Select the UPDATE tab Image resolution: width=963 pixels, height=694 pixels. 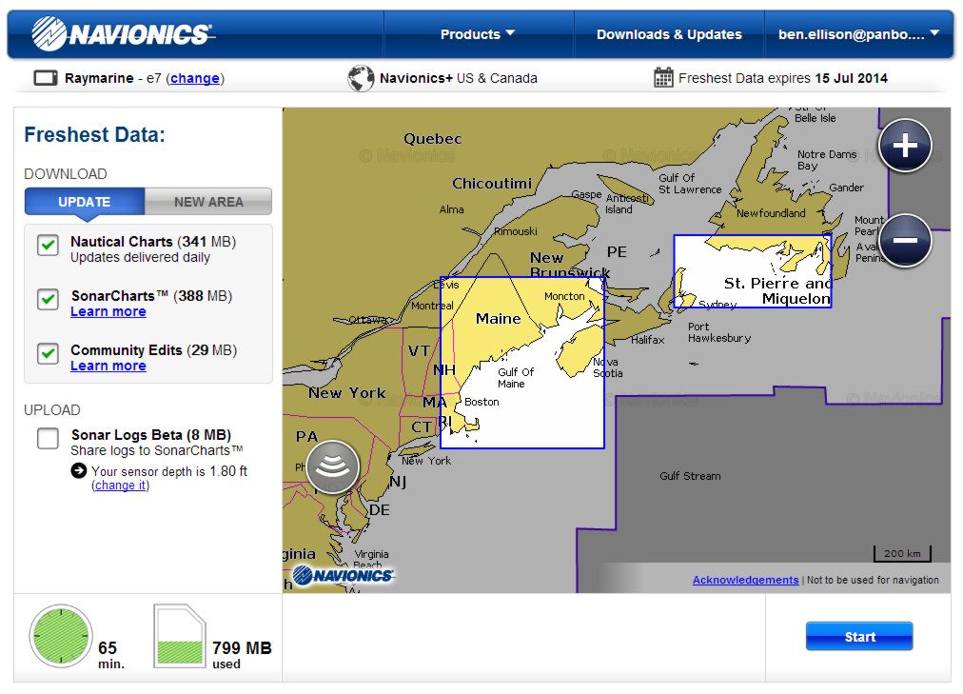[x=85, y=202]
